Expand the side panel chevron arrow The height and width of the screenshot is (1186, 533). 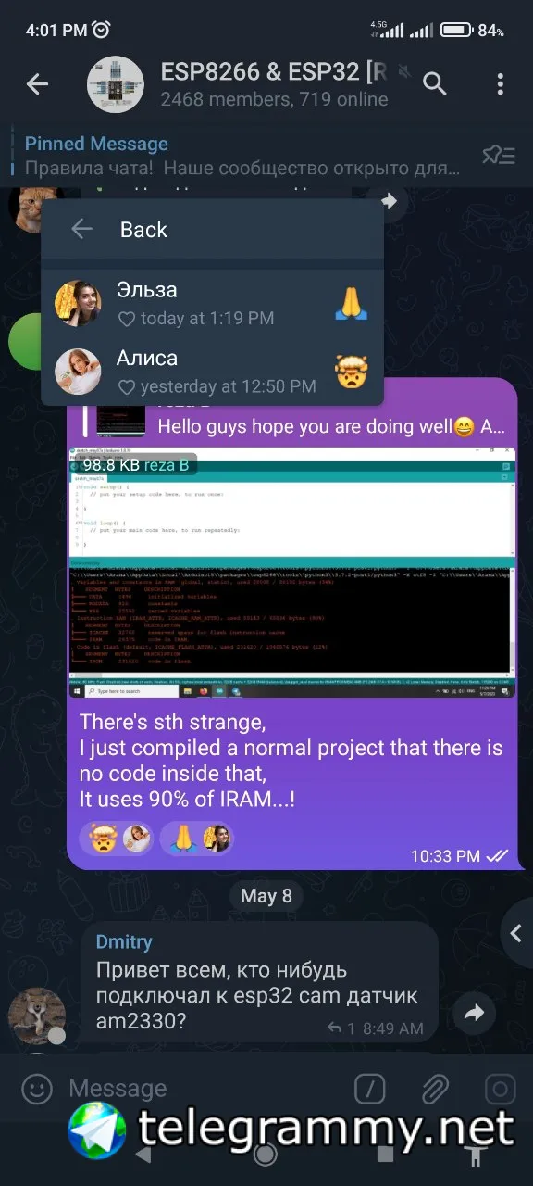point(517,933)
